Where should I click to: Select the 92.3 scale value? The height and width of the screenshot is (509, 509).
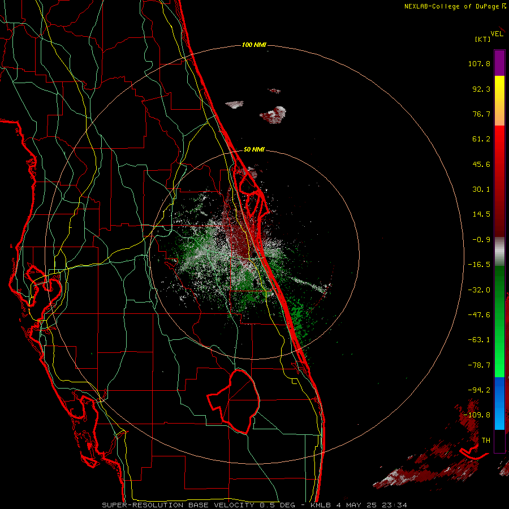coord(481,89)
